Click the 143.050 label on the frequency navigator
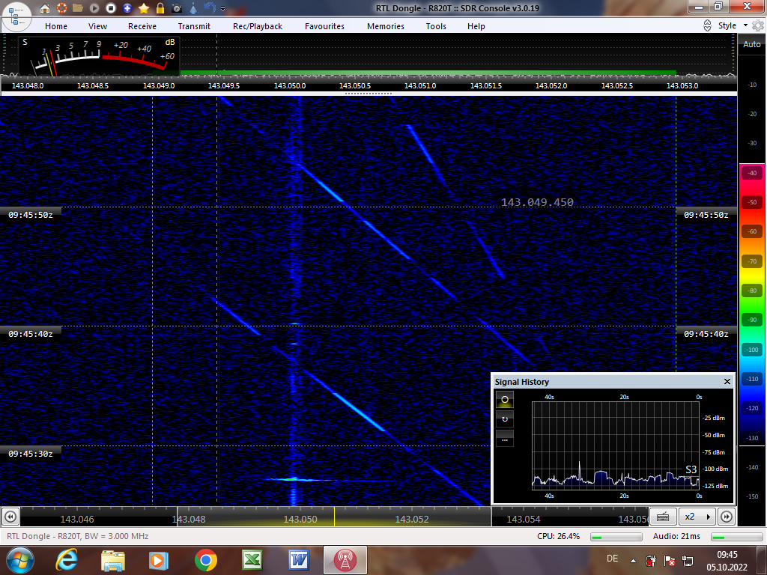 coord(300,520)
